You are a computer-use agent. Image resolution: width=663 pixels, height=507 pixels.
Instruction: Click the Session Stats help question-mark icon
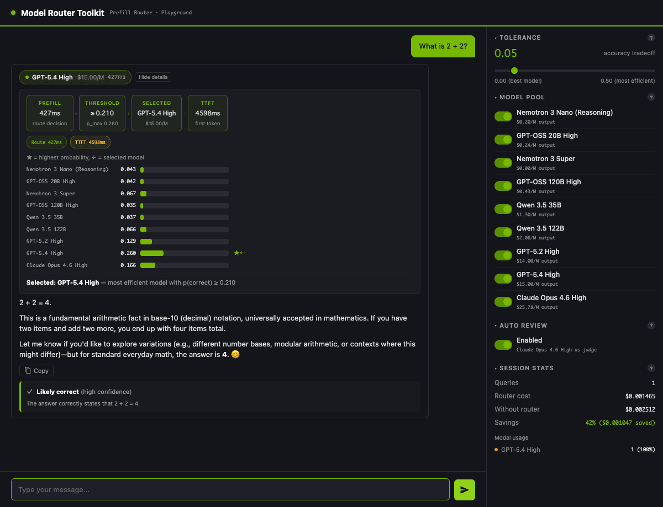point(651,368)
